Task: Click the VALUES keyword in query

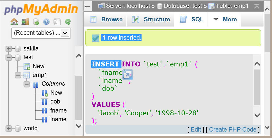Action: point(106,105)
